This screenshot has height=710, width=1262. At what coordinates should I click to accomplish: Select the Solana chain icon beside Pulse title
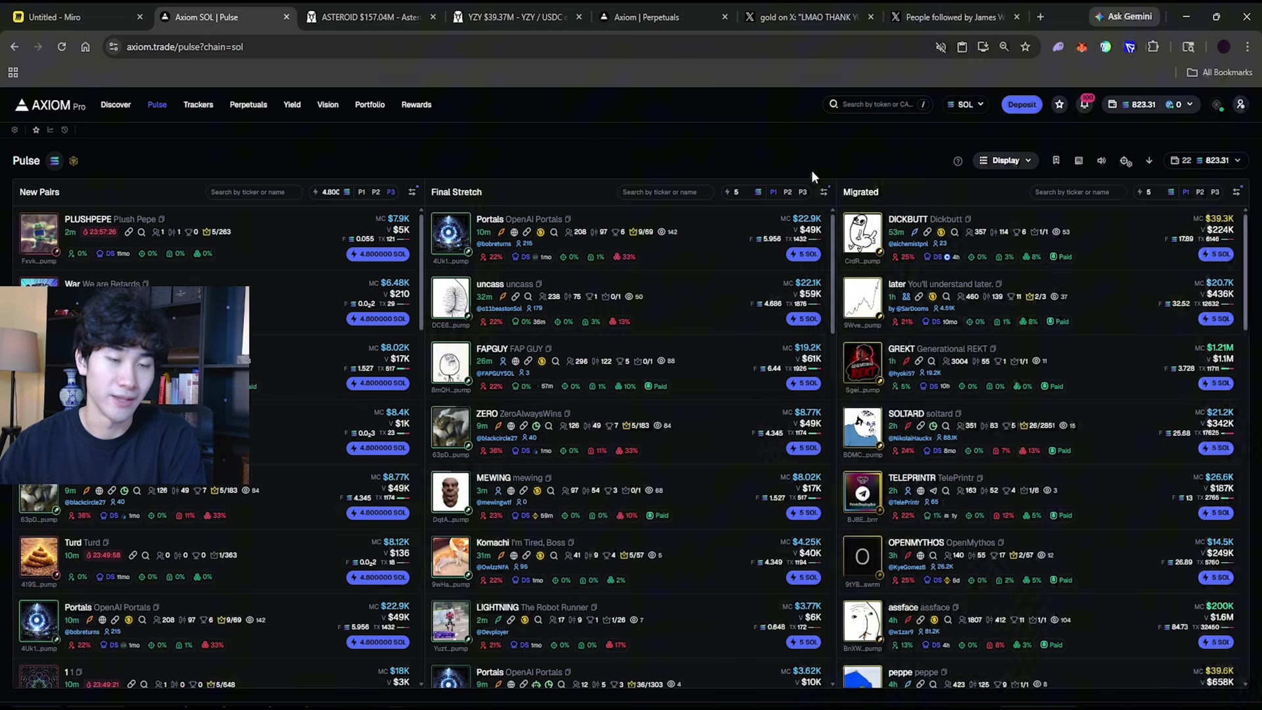coord(55,161)
